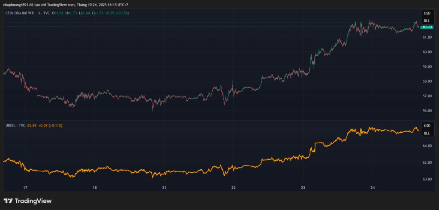Screen dimensions: 439x210
Task: Click the TradingView logo at bottom left
Action: click(27, 201)
